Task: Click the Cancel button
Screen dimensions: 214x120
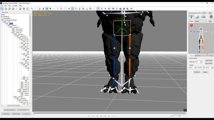Action: [205, 72]
